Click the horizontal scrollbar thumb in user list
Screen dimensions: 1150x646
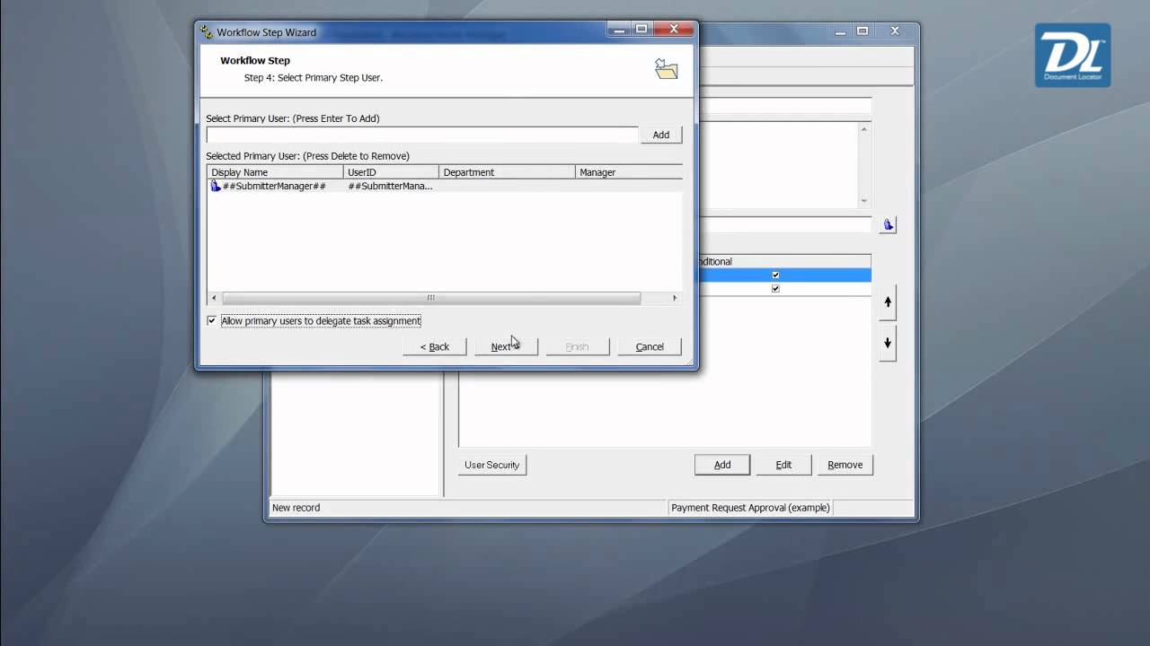431,298
